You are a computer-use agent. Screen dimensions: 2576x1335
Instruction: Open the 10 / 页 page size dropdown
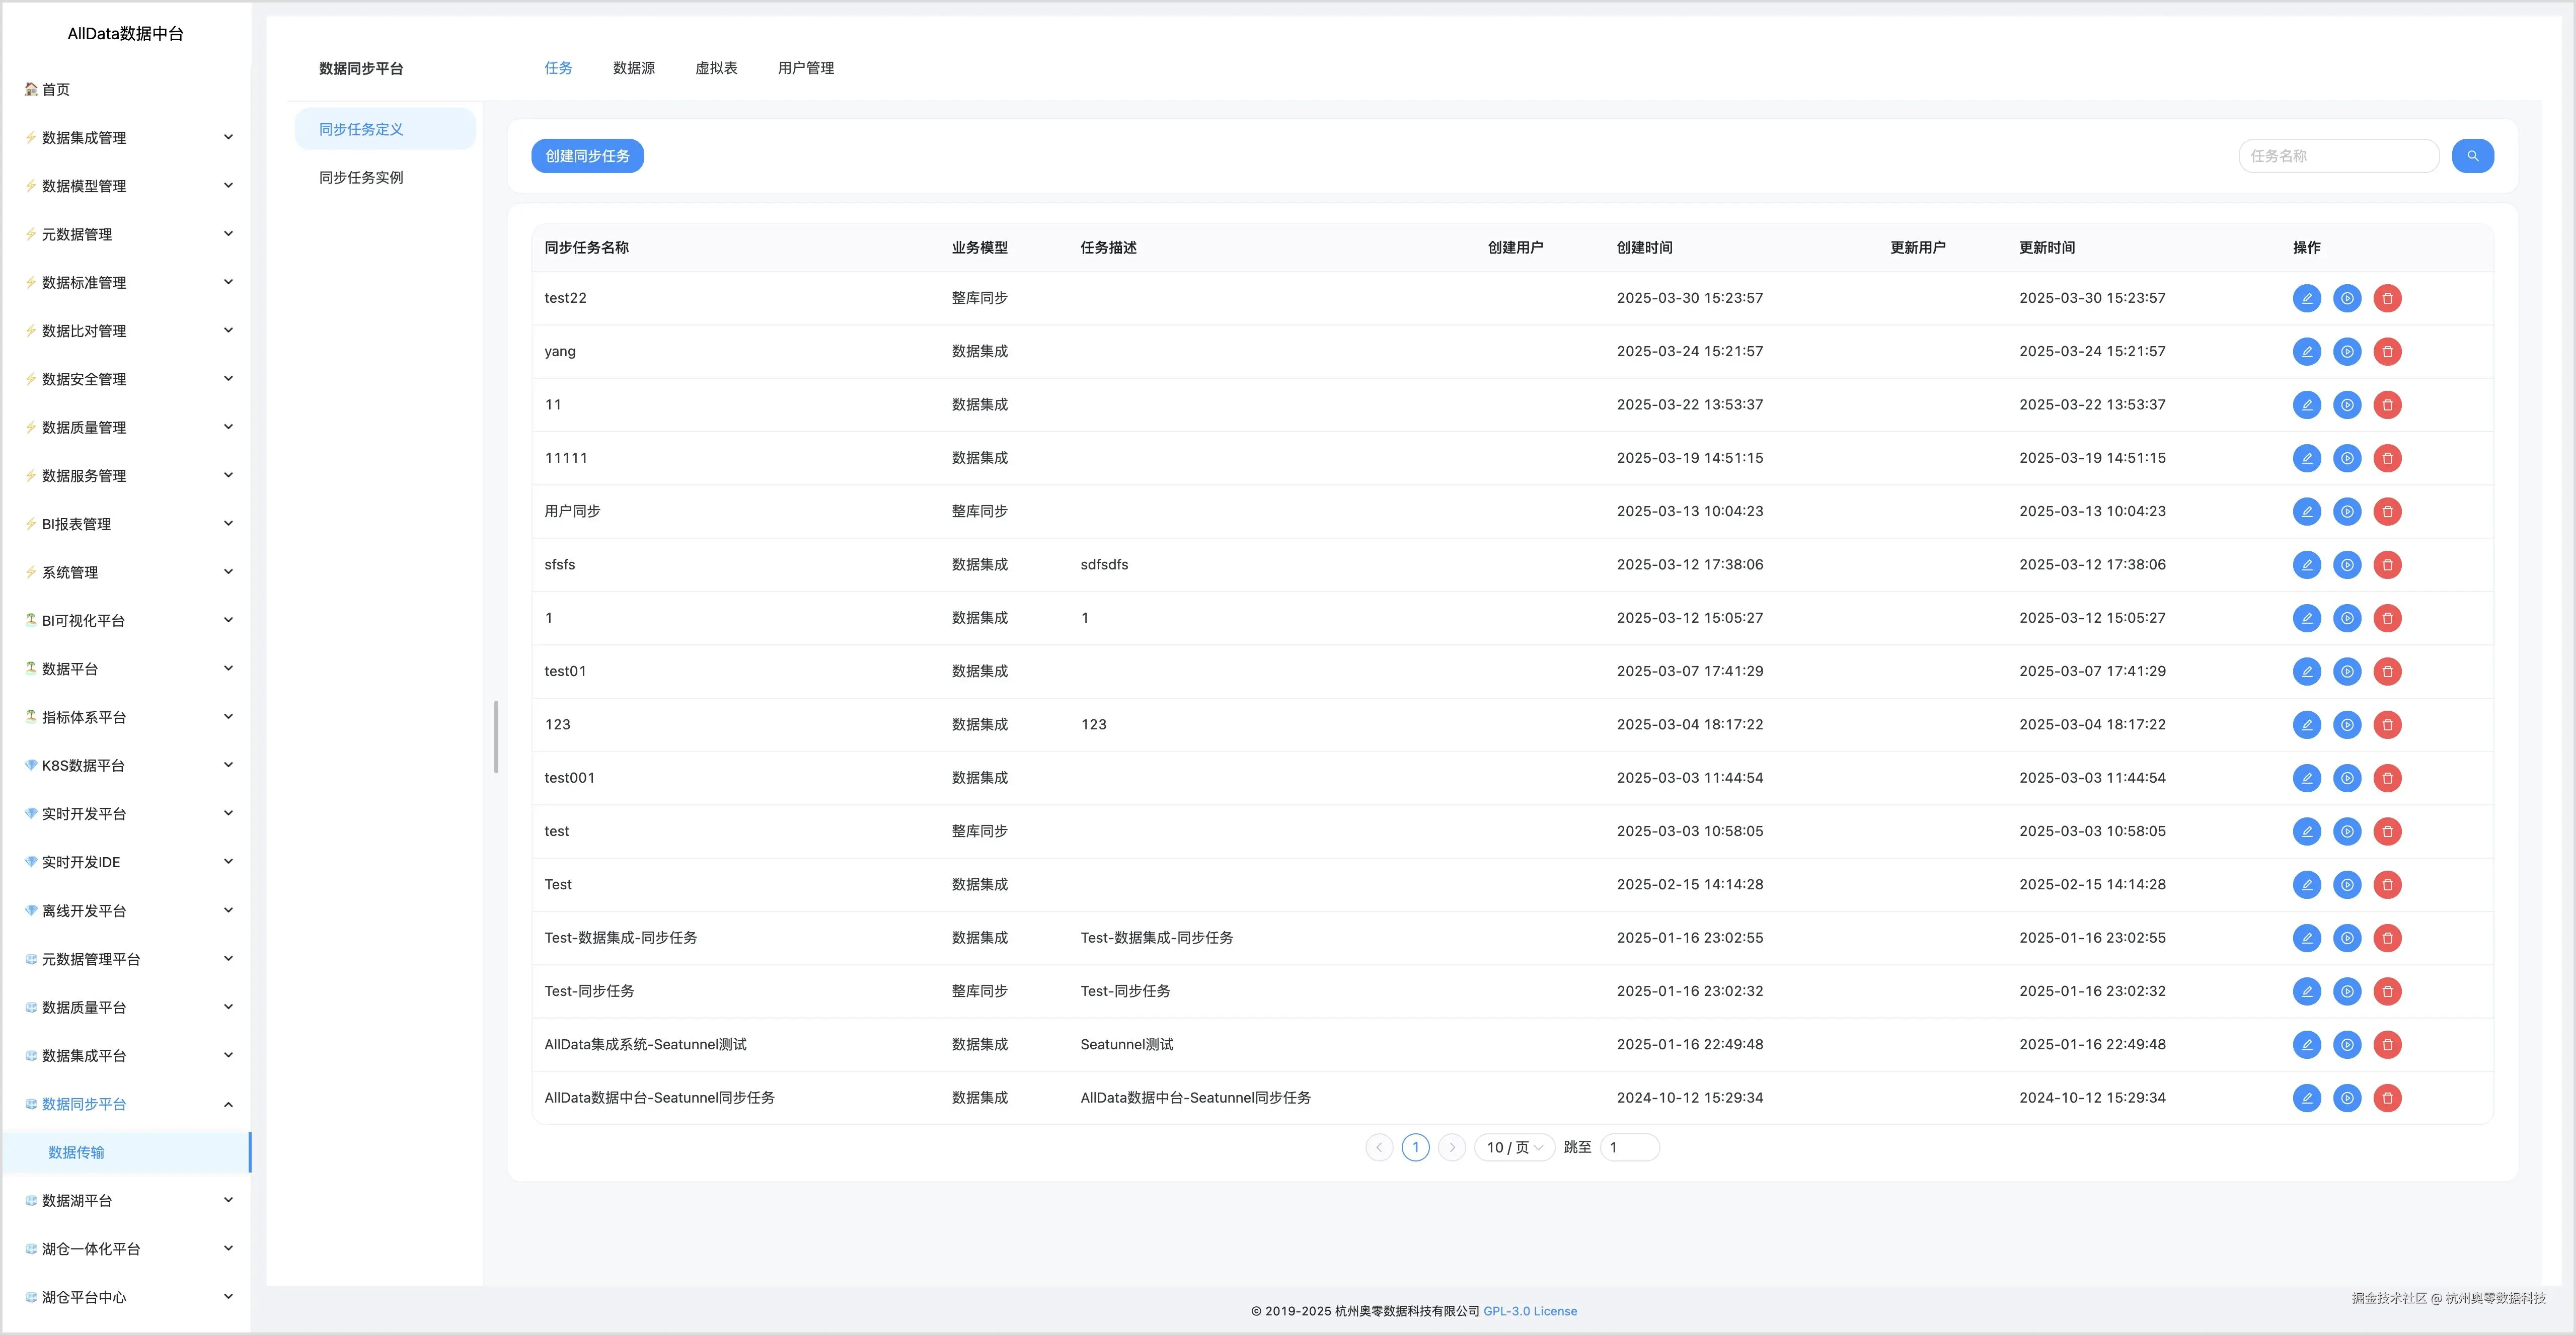point(1513,1147)
